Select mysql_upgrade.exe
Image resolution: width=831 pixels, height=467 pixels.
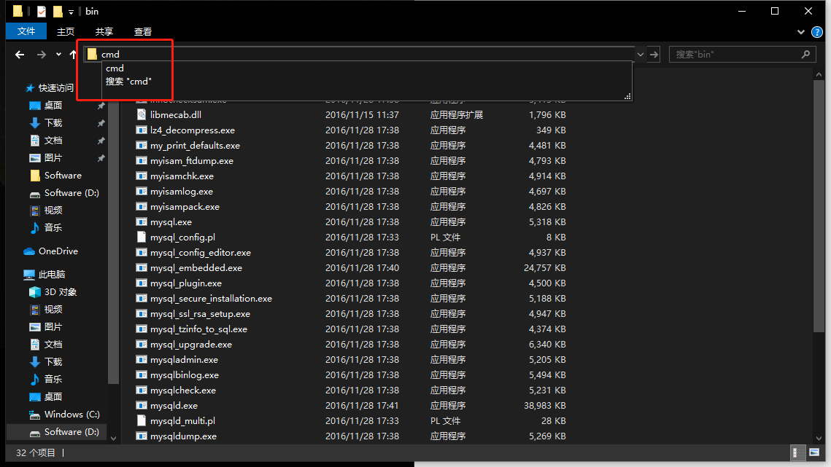[x=191, y=345]
